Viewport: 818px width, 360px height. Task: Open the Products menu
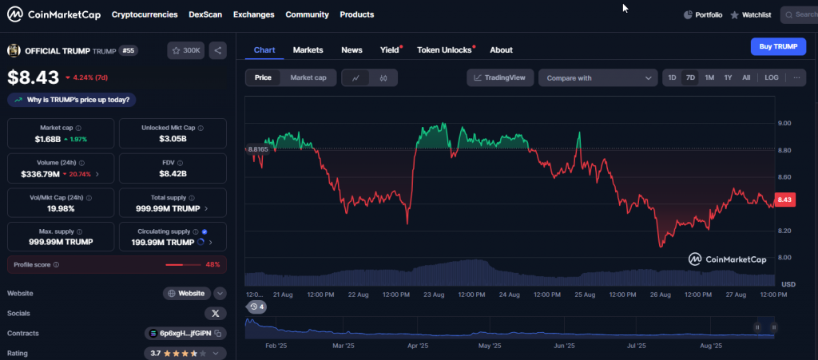pos(357,14)
